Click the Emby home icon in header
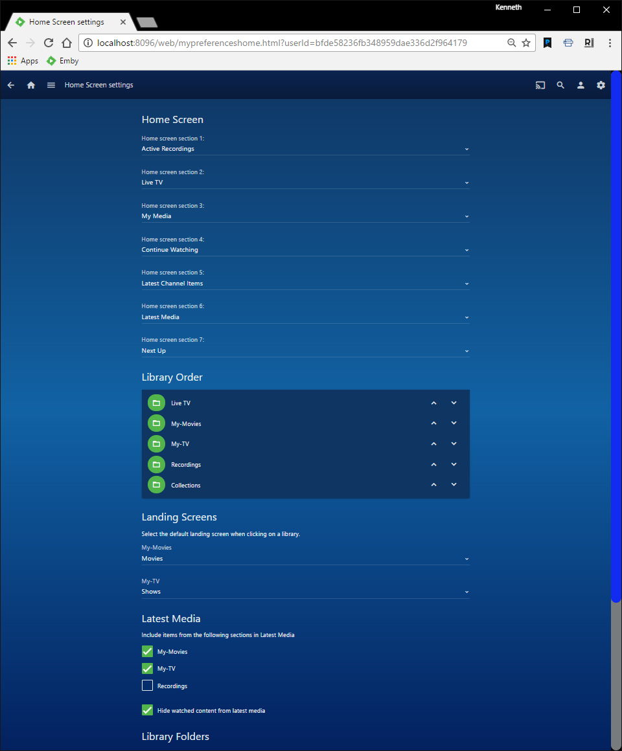 [x=31, y=85]
